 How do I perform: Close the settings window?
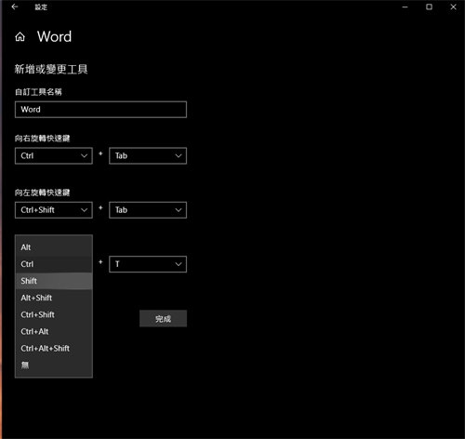click(453, 7)
